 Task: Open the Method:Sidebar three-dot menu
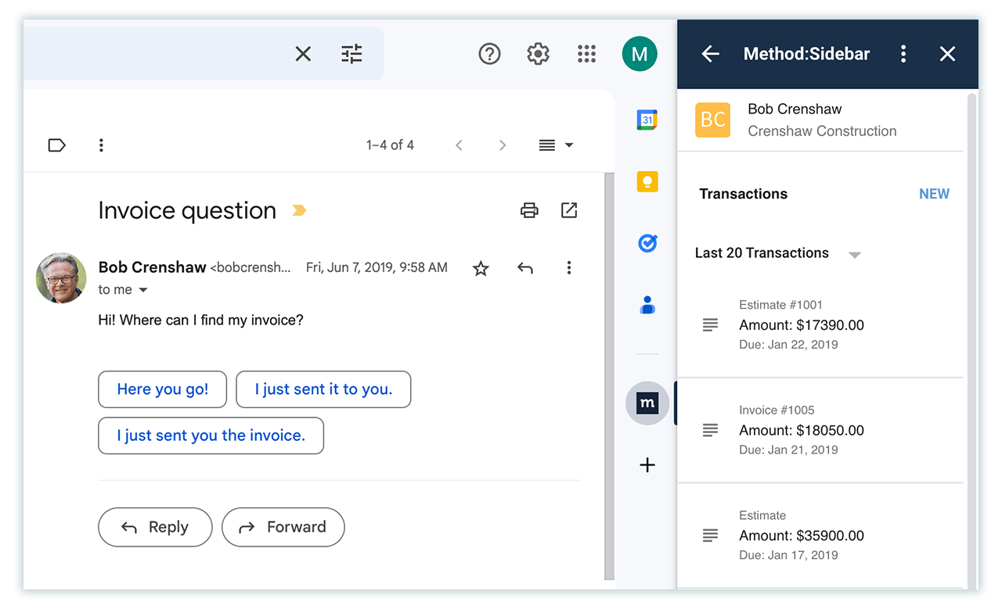click(903, 54)
